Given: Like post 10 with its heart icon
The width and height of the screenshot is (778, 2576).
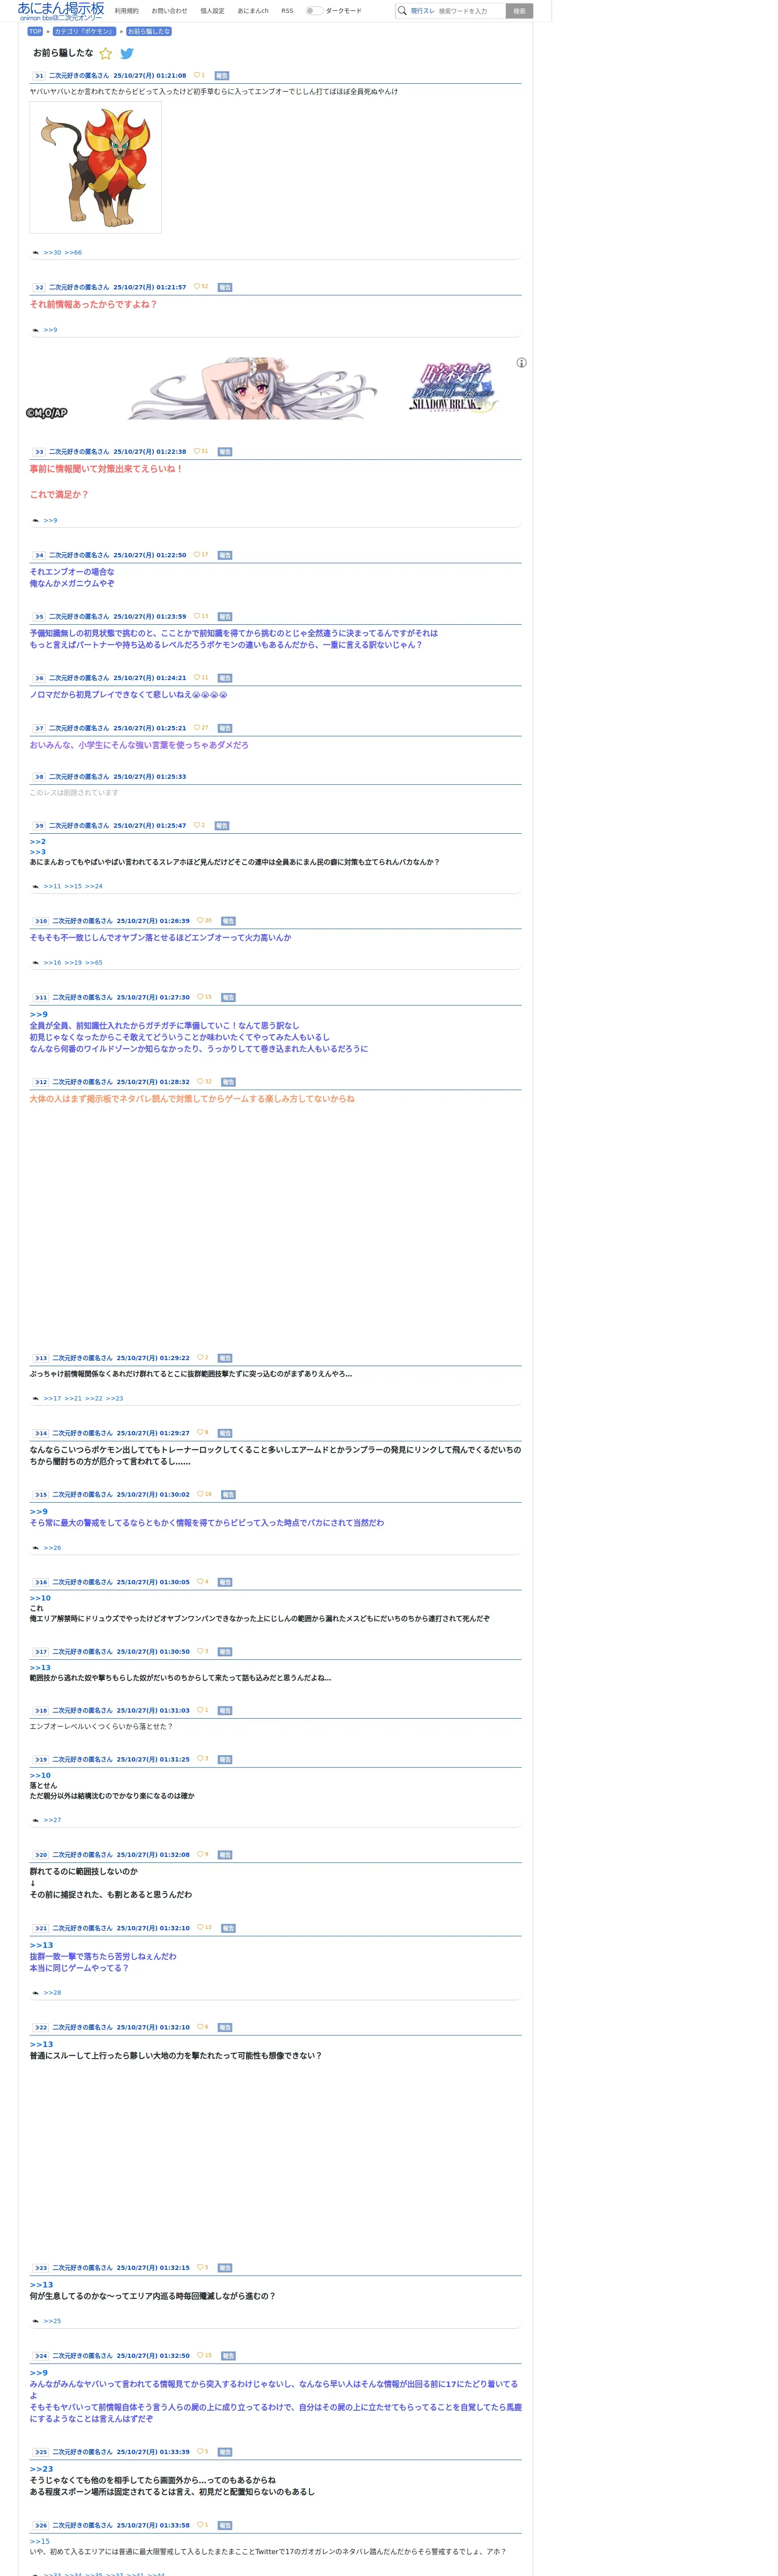Looking at the screenshot, I should pos(200,920).
